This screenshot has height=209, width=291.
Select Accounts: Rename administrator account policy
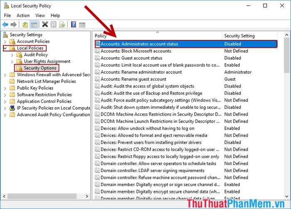[141, 72]
